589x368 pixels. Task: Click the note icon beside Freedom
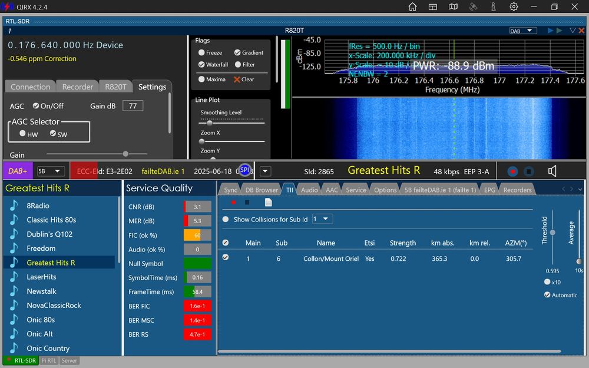pos(14,248)
